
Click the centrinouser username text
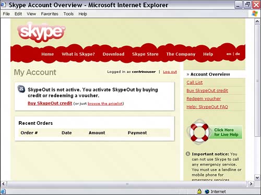coord(144,72)
